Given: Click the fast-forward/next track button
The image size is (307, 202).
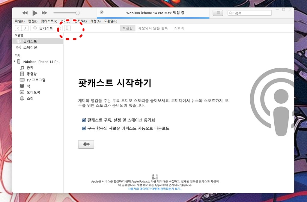Looking at the screenshot, I should point(44,13).
